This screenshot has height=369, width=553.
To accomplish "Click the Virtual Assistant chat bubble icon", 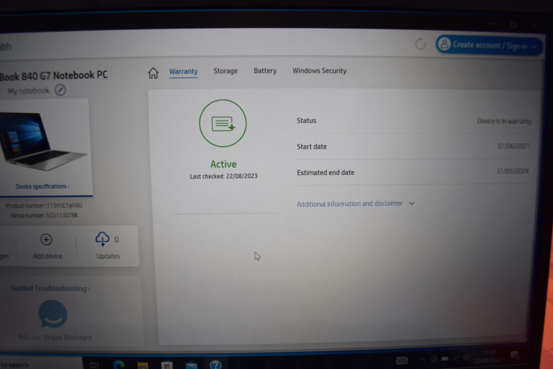I will pyautogui.click(x=53, y=314).
